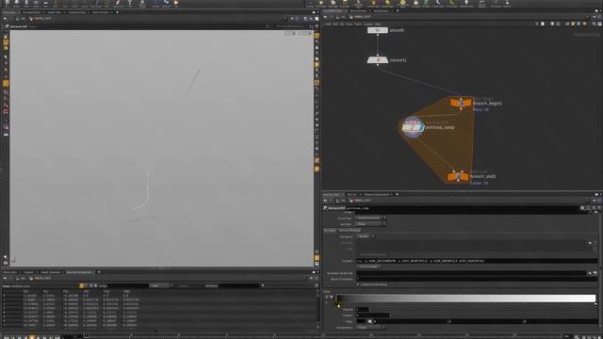This screenshot has width=603, height=339.
Task: Click the timeline current frame marker
Action: (87, 335)
